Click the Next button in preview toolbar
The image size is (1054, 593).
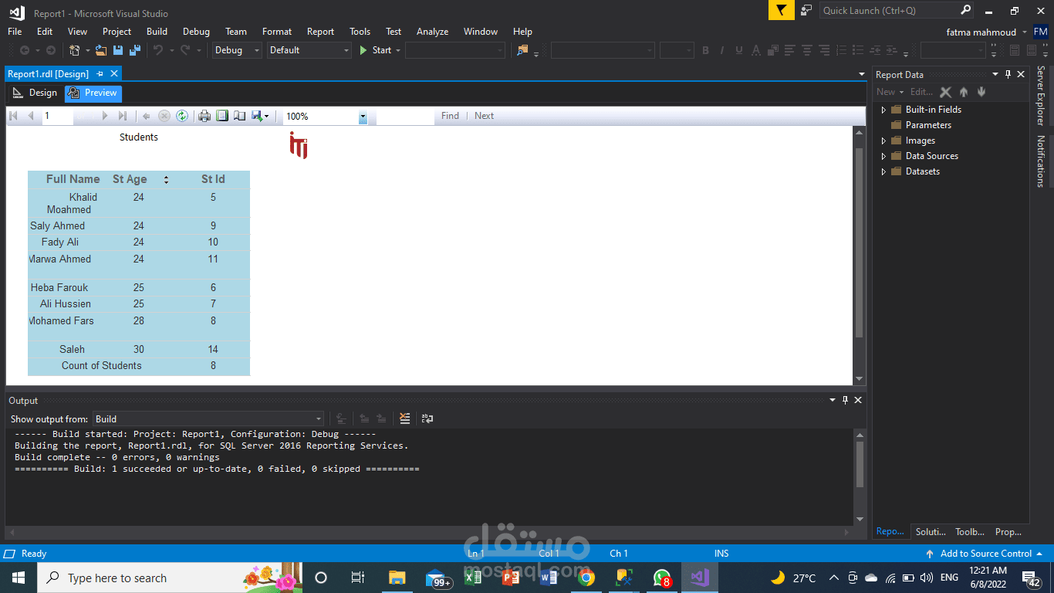point(484,116)
